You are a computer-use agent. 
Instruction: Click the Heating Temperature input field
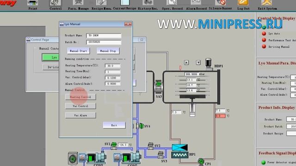tap(112, 65)
